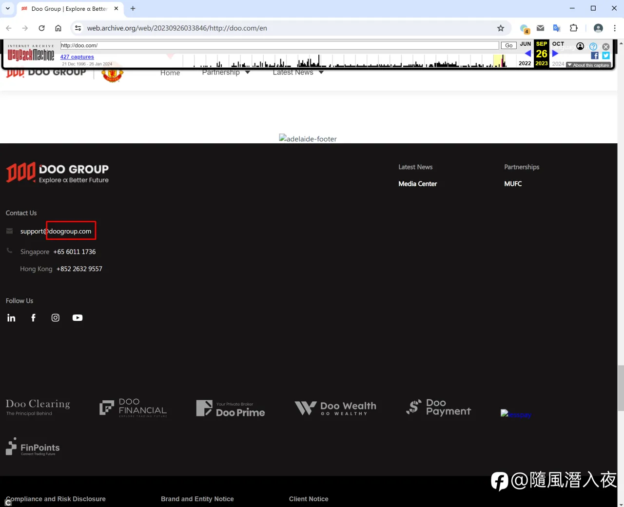This screenshot has width=624, height=507.
Task: Expand About this capture
Action: (588, 65)
